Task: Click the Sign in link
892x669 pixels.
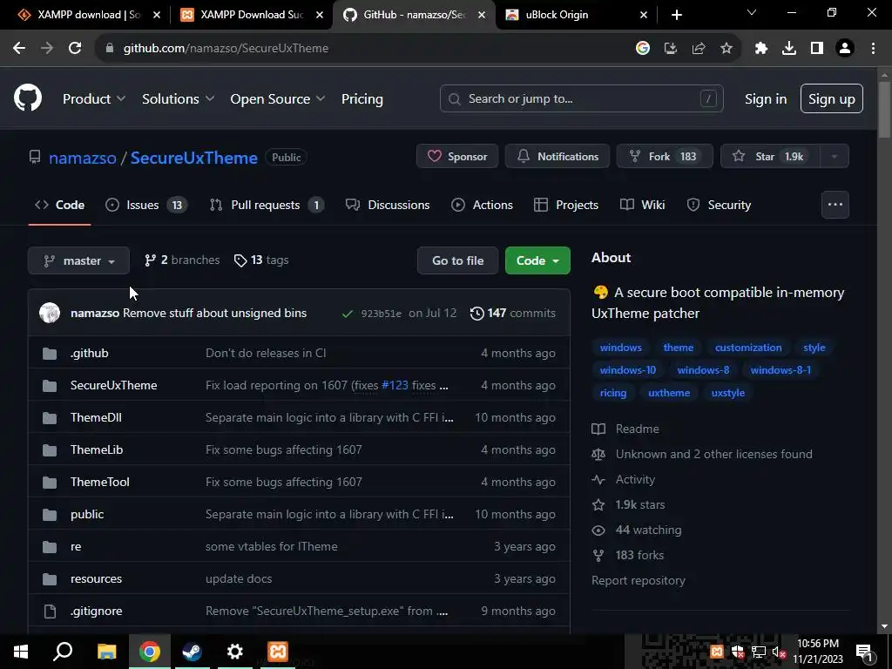Action: 766,99
